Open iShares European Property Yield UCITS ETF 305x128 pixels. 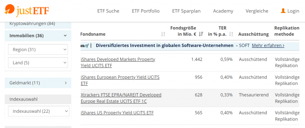click(120, 80)
